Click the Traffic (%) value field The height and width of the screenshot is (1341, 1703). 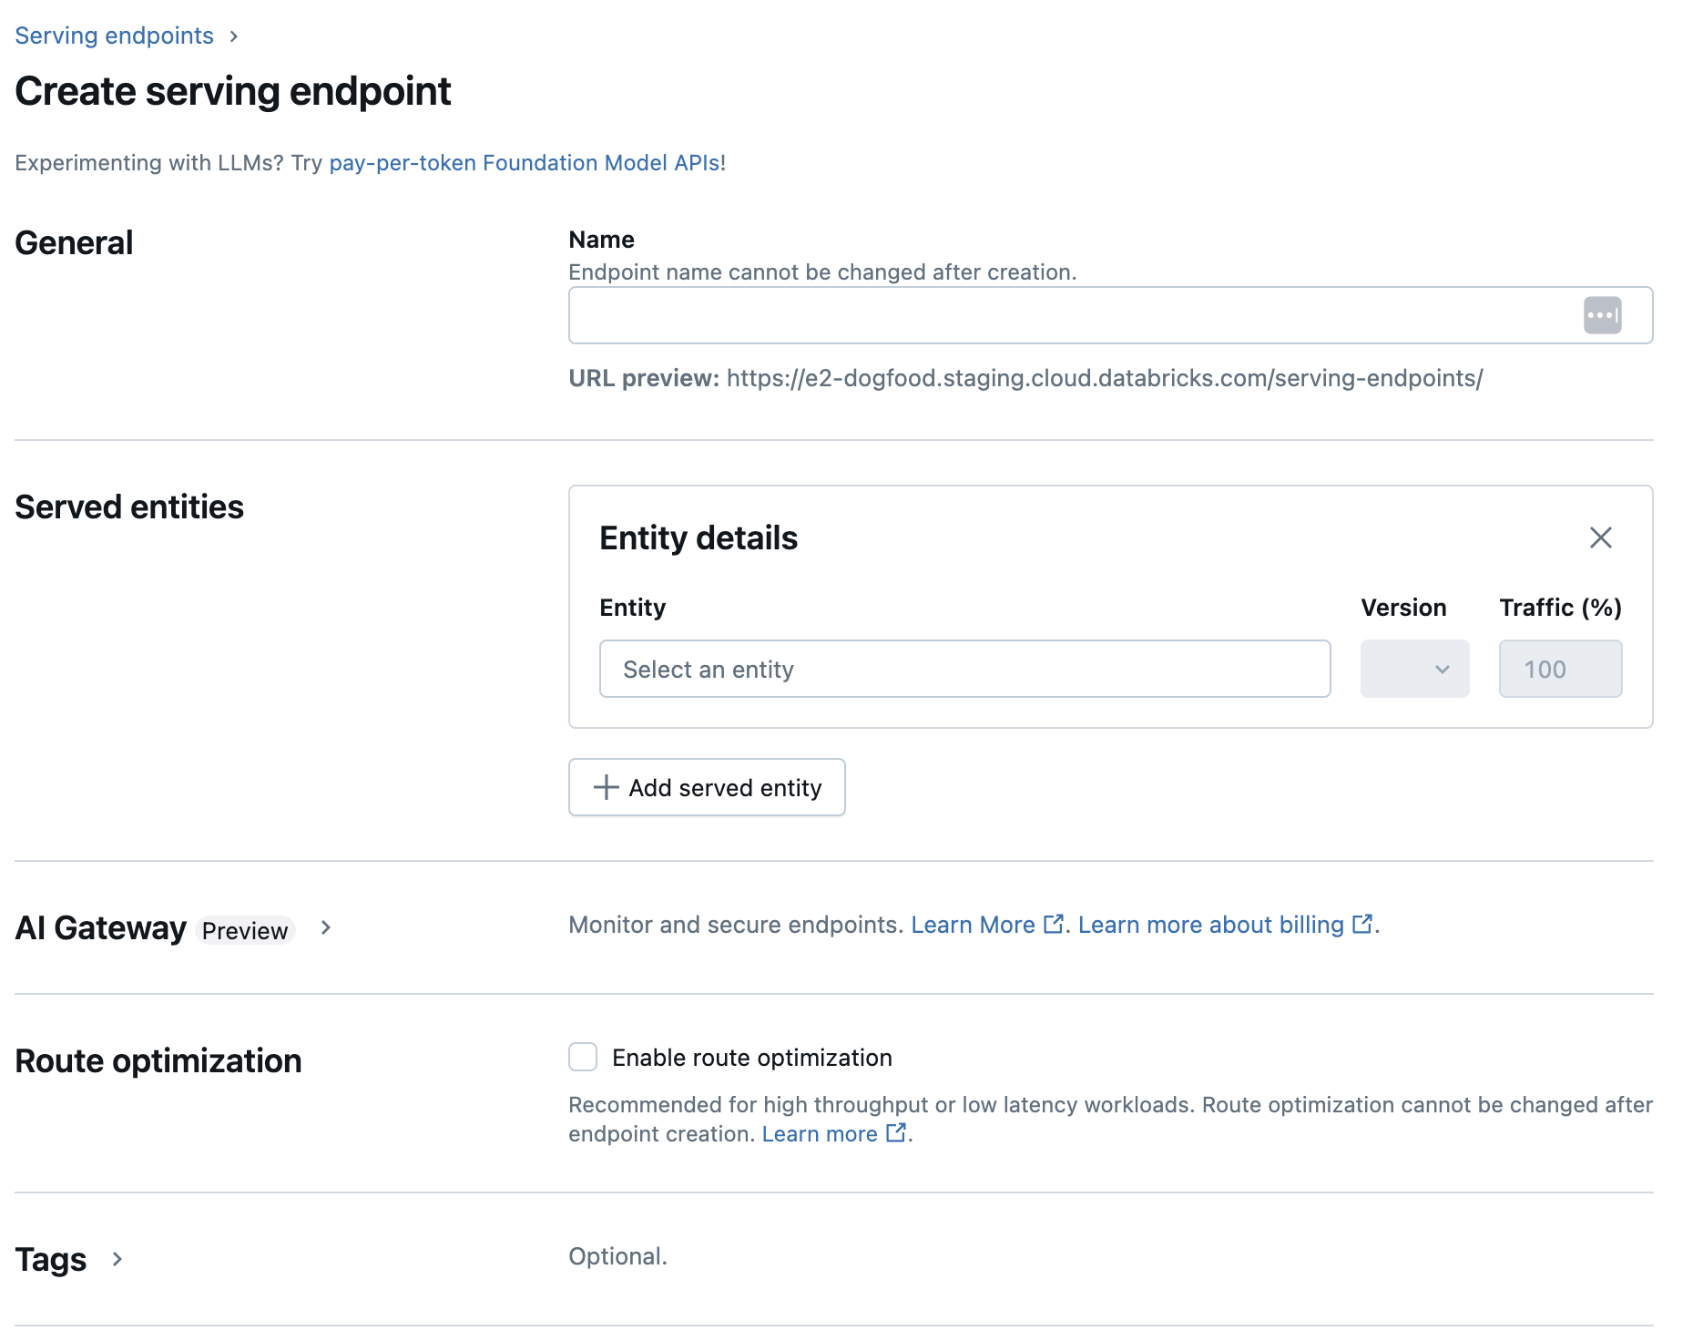(x=1560, y=669)
